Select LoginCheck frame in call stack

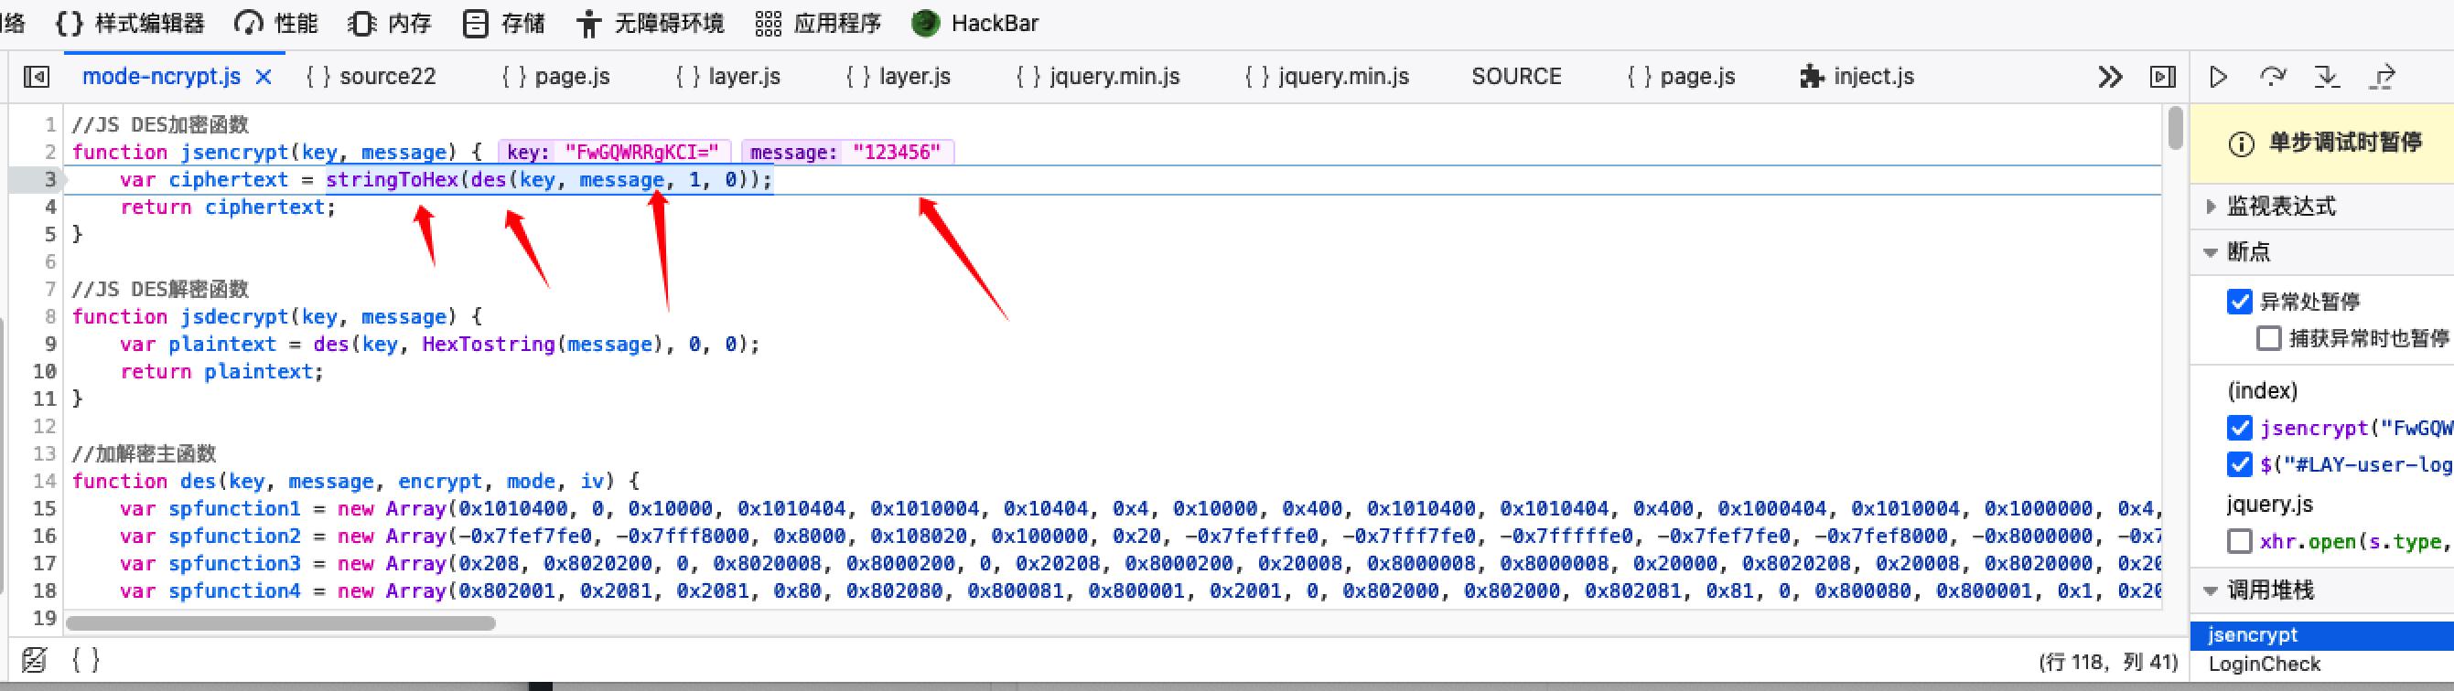[x=2321, y=664]
